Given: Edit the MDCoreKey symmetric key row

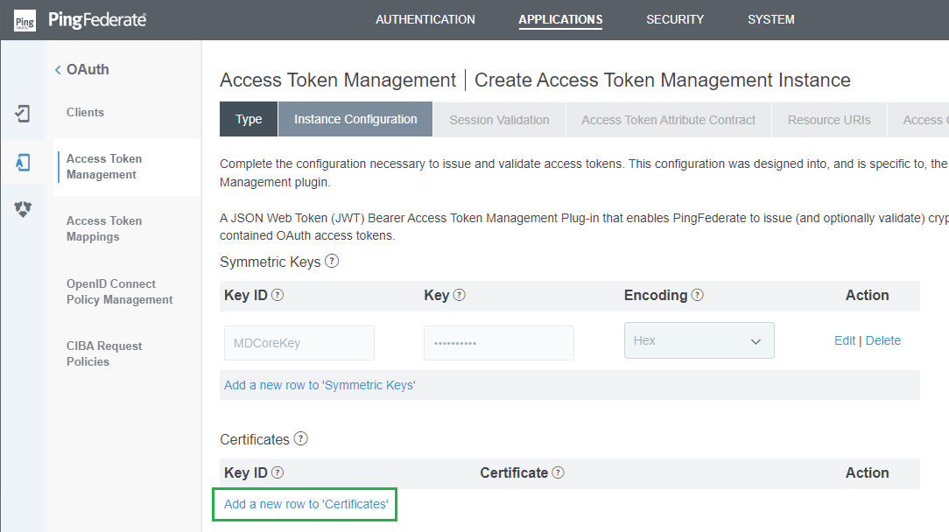Looking at the screenshot, I should pos(844,340).
